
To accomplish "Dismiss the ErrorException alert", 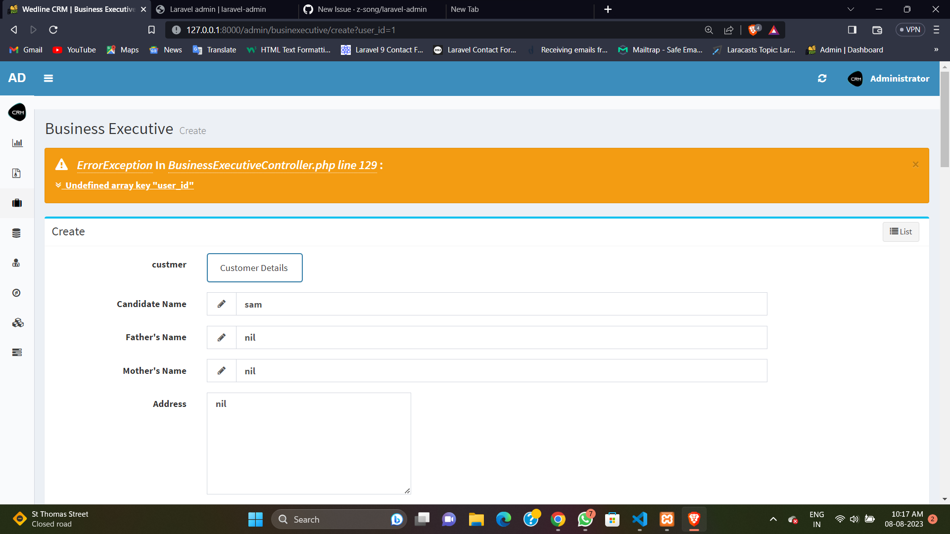I will pos(915,164).
